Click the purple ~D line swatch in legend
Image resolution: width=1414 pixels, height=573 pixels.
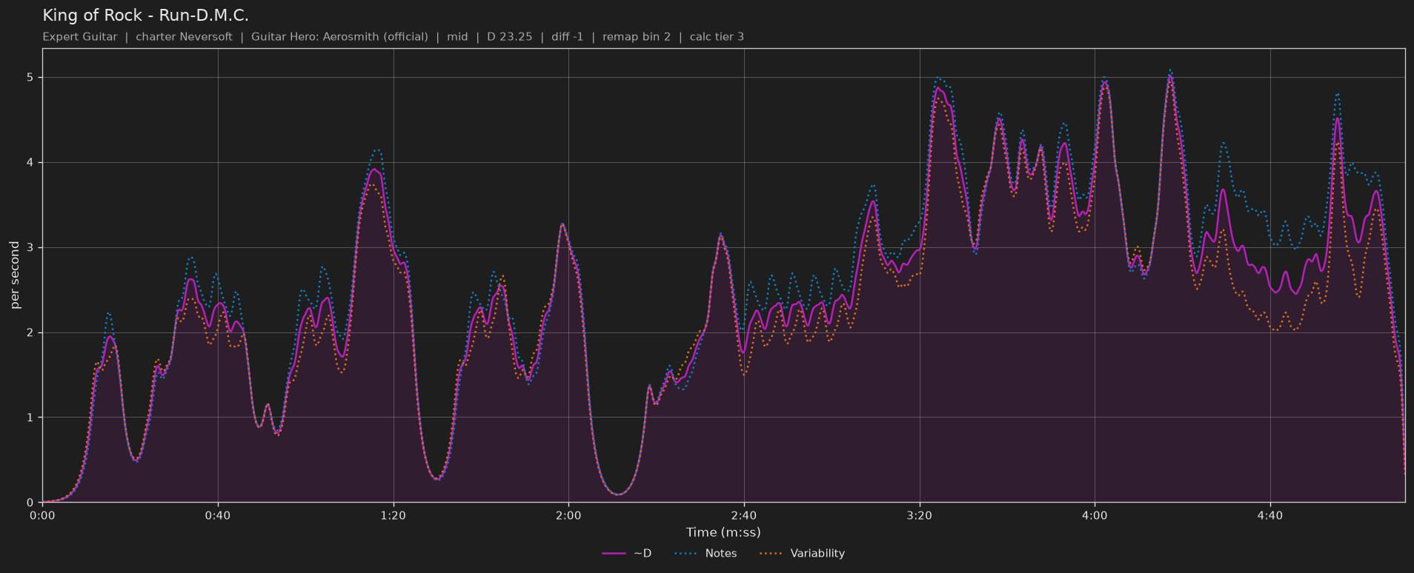point(614,554)
